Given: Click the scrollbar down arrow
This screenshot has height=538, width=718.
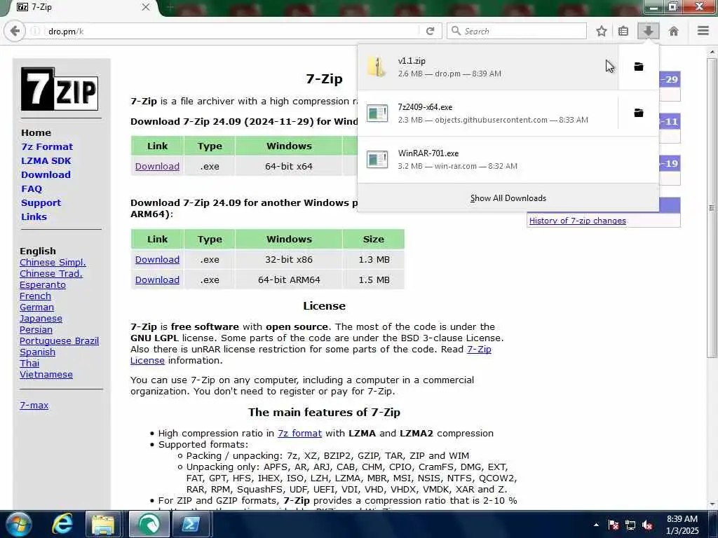Looking at the screenshot, I should coord(712,504).
